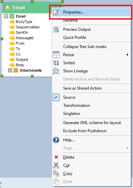Image resolution: width=133 pixels, height=188 pixels.
Task: Click the red Delete X icon
Action: point(56,157)
